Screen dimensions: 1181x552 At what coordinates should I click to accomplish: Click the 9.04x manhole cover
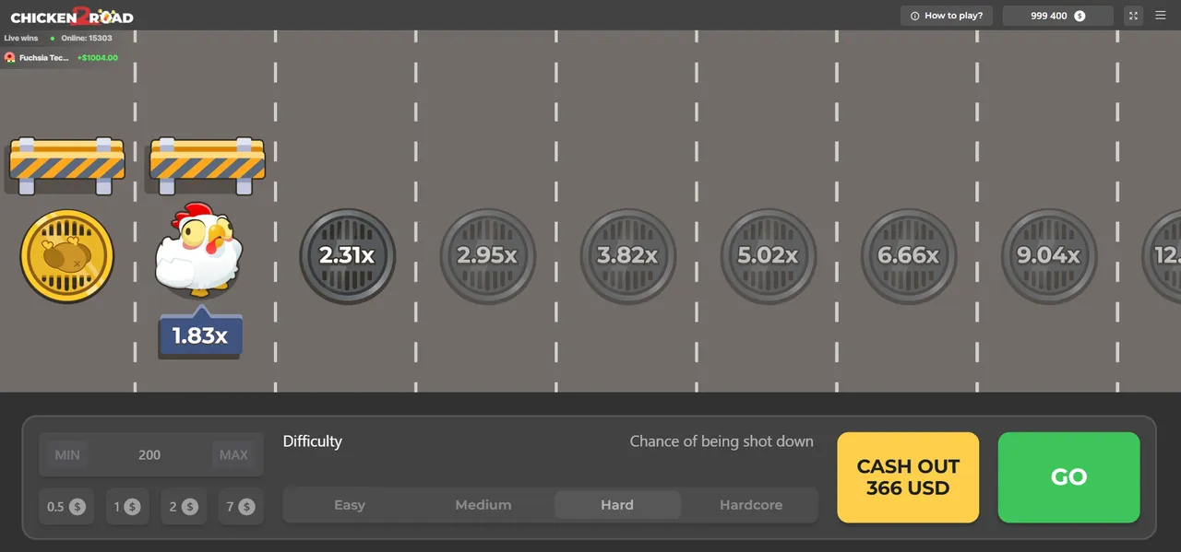click(x=1048, y=256)
